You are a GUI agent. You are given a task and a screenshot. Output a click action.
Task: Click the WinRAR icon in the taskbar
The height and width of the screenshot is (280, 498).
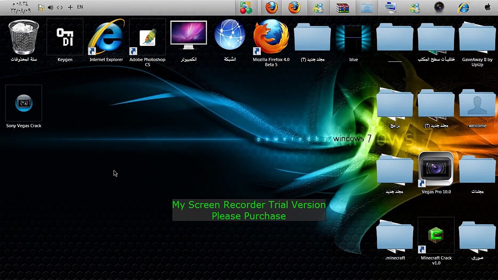tap(343, 8)
